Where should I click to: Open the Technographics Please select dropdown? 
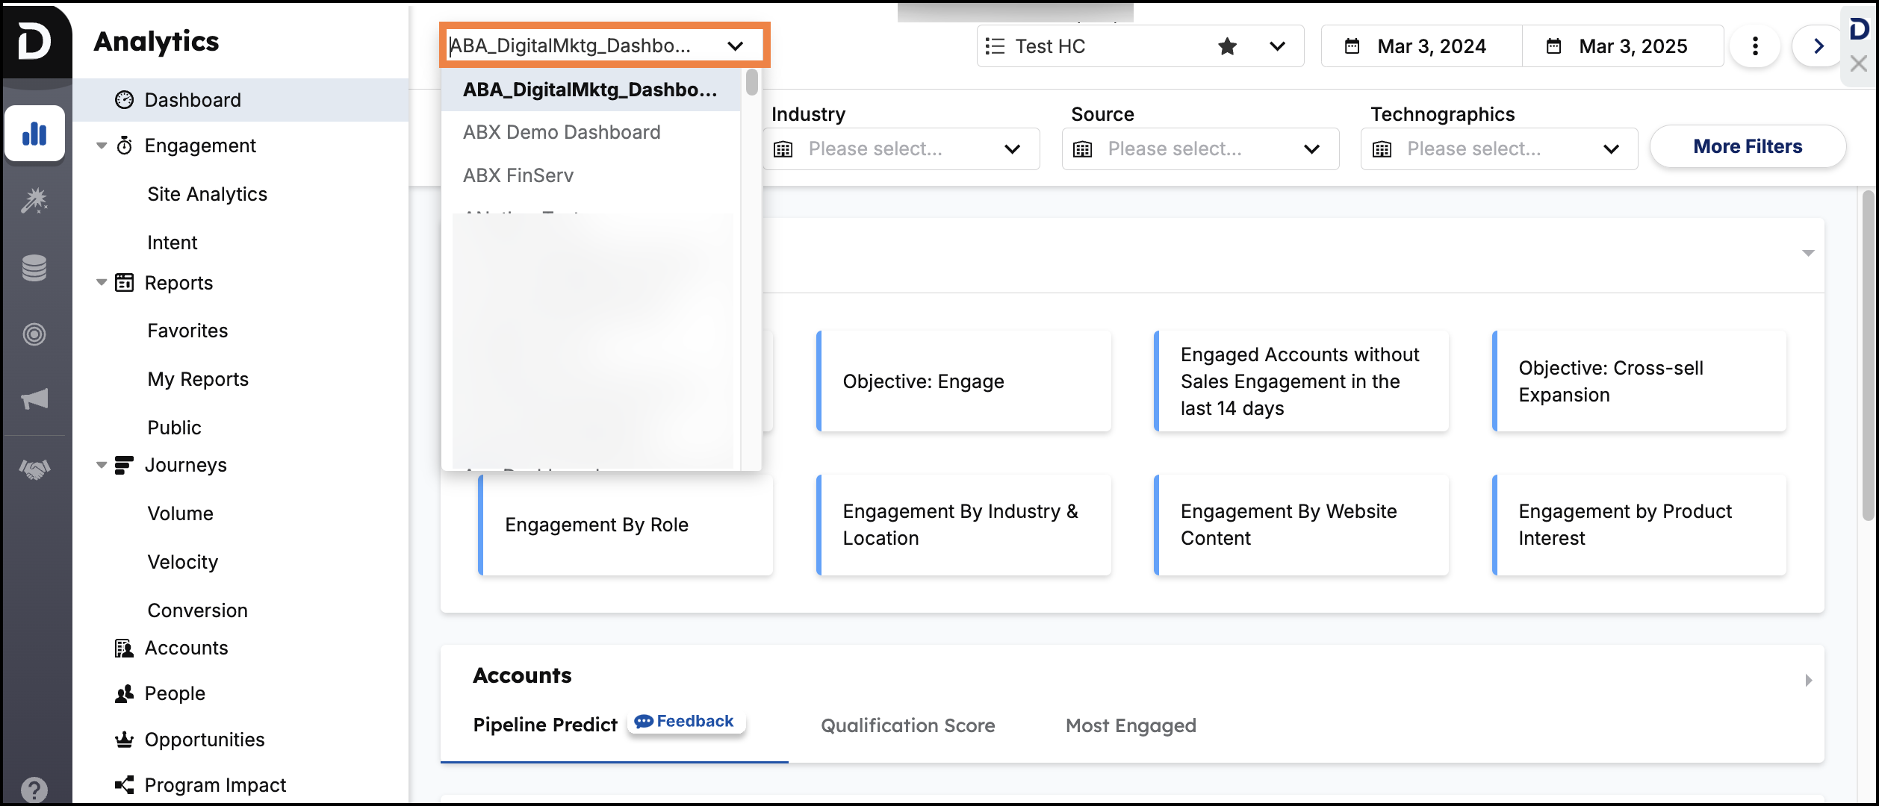(1499, 149)
